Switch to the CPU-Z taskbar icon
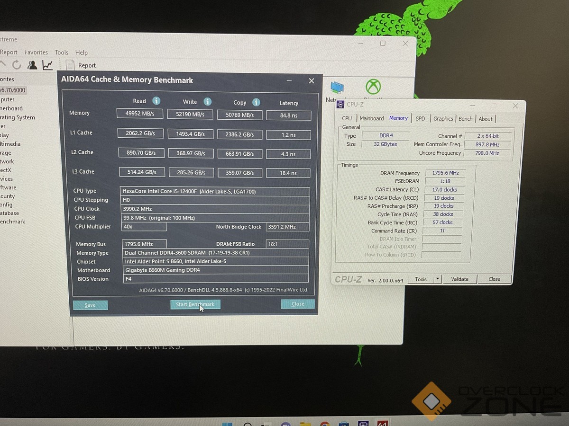 click(363, 423)
